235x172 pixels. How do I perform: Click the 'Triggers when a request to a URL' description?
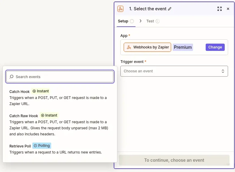pos(56,152)
